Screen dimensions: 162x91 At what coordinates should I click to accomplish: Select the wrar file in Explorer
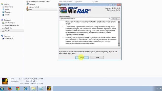30,10
